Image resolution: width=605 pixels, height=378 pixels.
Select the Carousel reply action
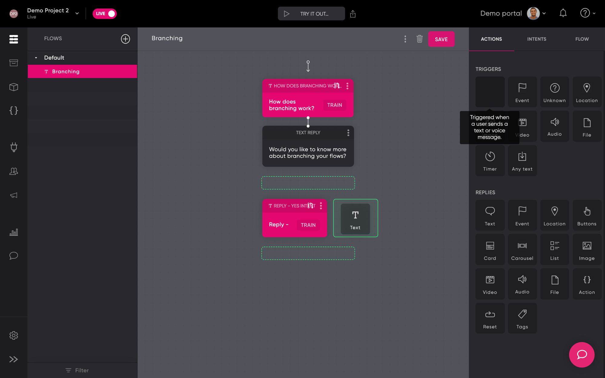click(522, 250)
